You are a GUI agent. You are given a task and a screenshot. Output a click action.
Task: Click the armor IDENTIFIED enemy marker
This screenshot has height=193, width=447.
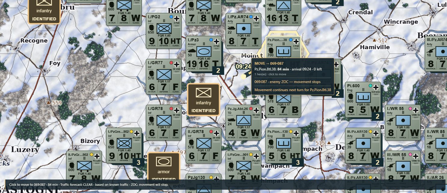164,168
